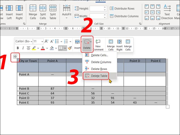Open the Rows & Columns dialog launcher
Screen dimensions: 180x135
pos(24,24)
